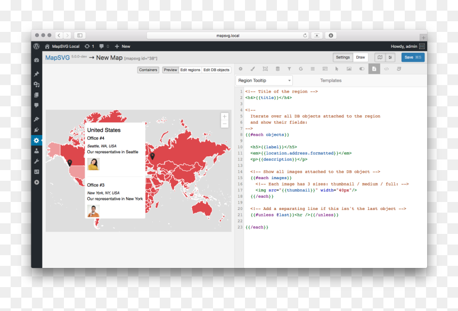Viewport: 458px width, 311px height.
Task: Open the details card icon tab
Action: (x=325, y=69)
